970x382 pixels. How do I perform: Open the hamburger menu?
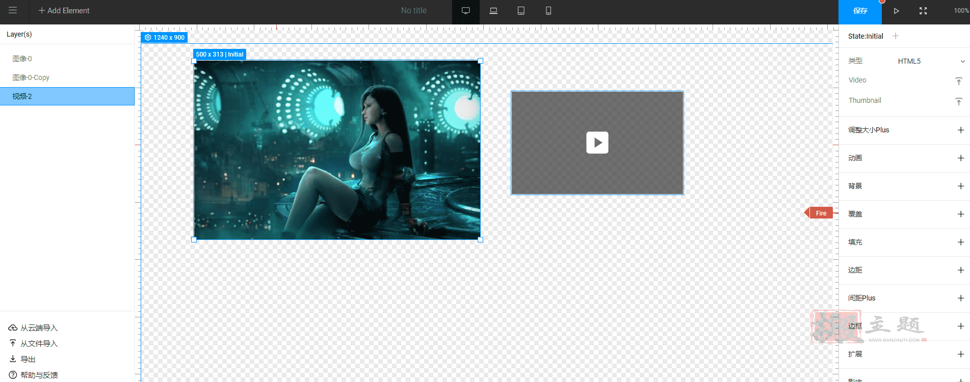tap(13, 10)
